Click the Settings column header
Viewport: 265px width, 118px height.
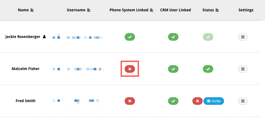pos(246,10)
